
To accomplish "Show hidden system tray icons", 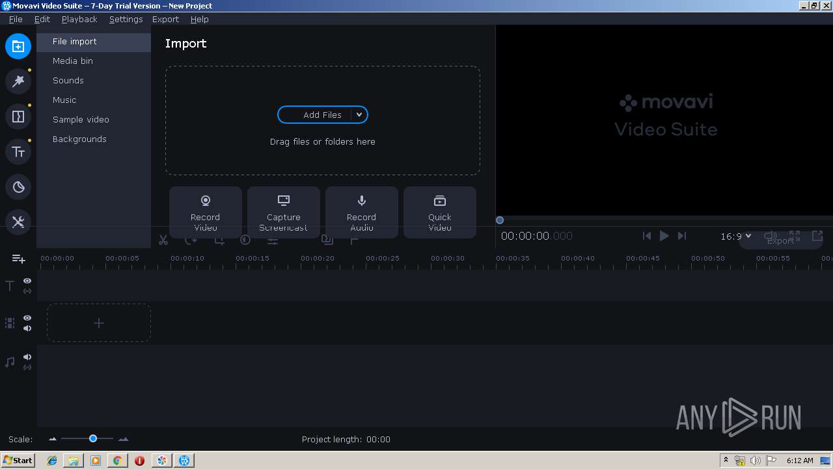I will coord(726,461).
